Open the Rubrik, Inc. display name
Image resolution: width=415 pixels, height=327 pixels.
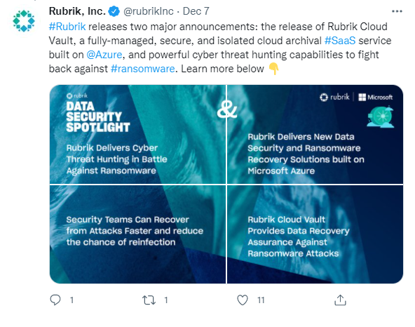click(77, 11)
